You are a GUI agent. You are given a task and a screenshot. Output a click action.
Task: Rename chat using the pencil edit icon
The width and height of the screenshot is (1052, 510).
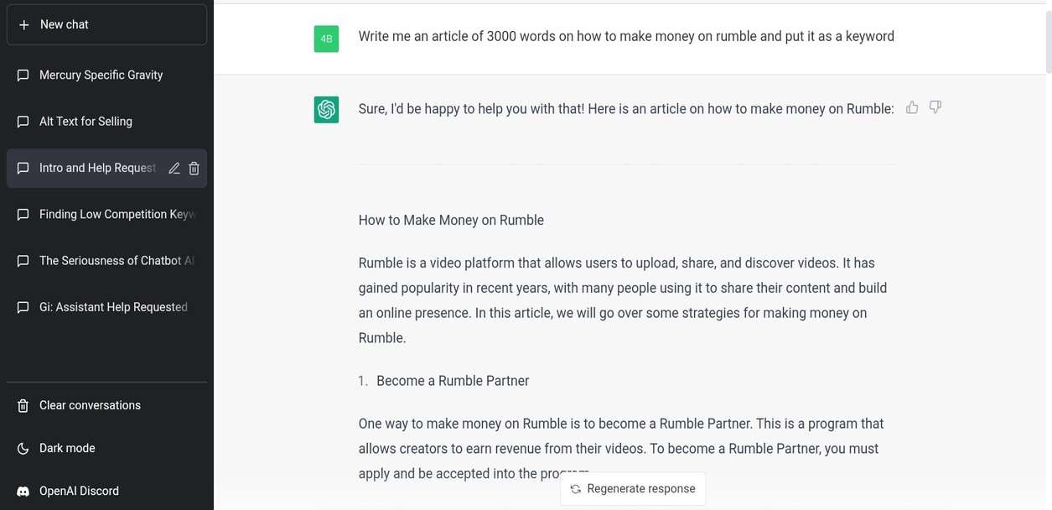(174, 169)
